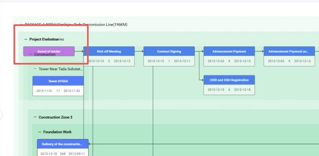Select the purple Award of tender node
Viewport: 319px width, 156px height.
tap(49, 51)
